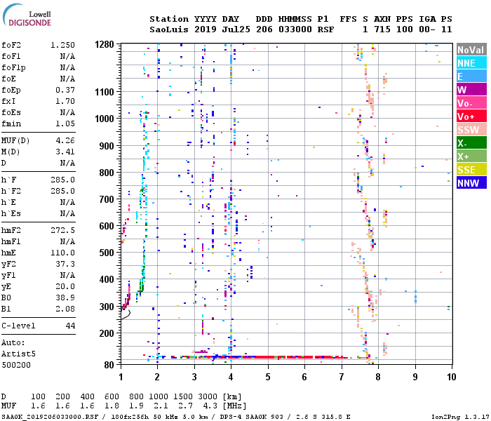Screen dimensions: 491x421
Task: Click the 200 km axis label
Action: point(107,333)
